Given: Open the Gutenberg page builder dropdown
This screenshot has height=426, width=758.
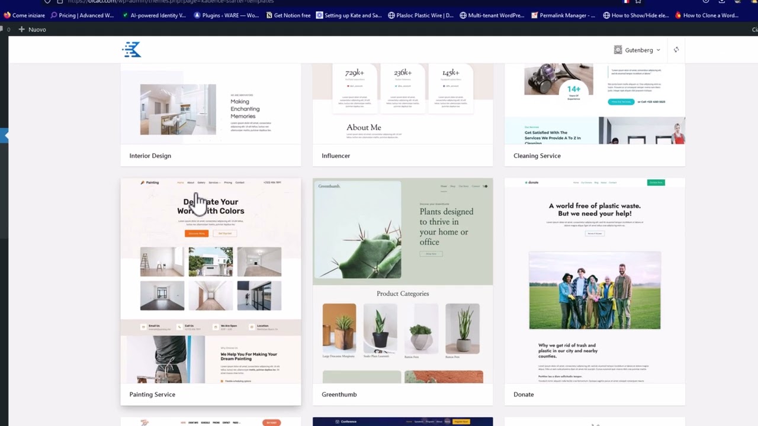Looking at the screenshot, I should click(x=637, y=50).
